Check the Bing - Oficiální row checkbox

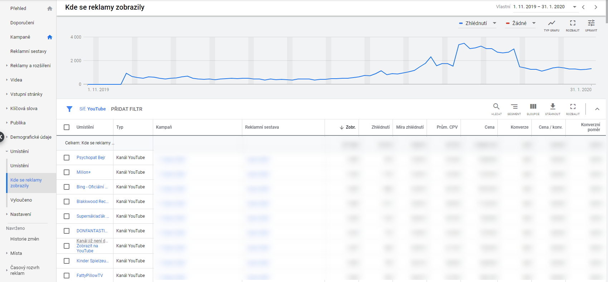pos(67,187)
